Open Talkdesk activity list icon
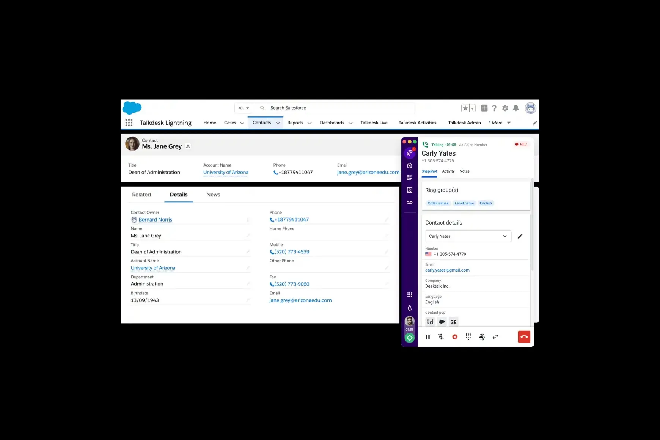Viewport: 660px width, 440px height. [x=410, y=178]
